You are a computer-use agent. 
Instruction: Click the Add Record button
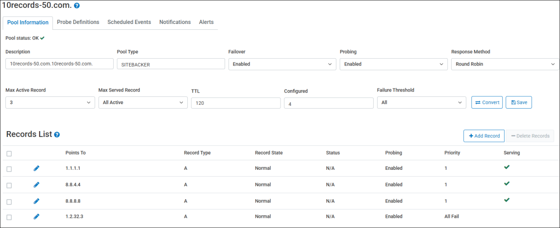click(x=484, y=136)
